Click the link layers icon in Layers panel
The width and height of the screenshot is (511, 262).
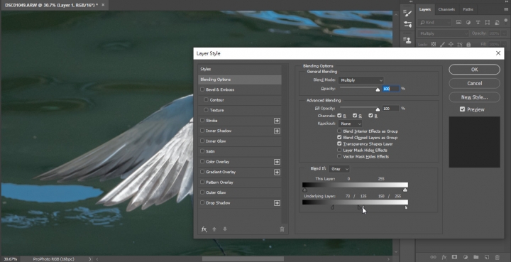(433, 257)
